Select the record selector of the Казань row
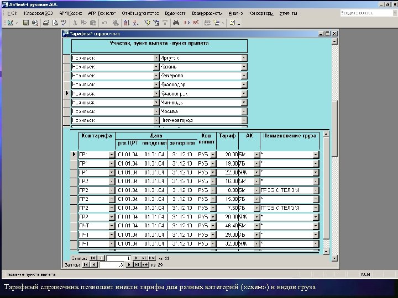This screenshot has height=298, width=398. click(67, 67)
